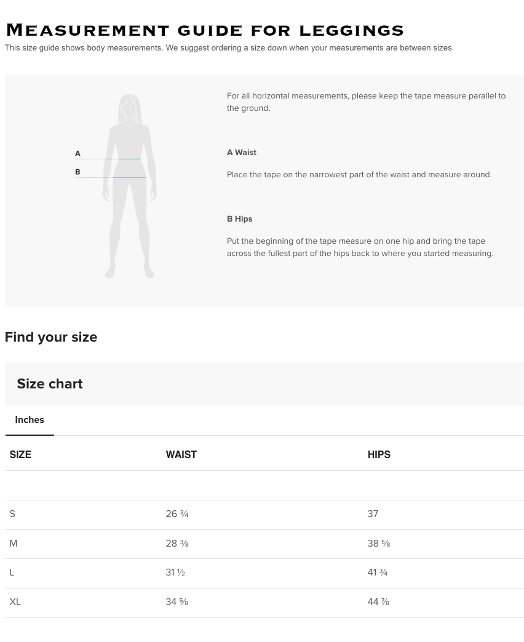Select size 'XL' in the chart
The image size is (524, 642).
(15, 602)
